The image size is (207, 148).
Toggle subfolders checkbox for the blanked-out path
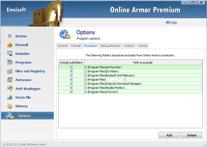click(x=71, y=79)
